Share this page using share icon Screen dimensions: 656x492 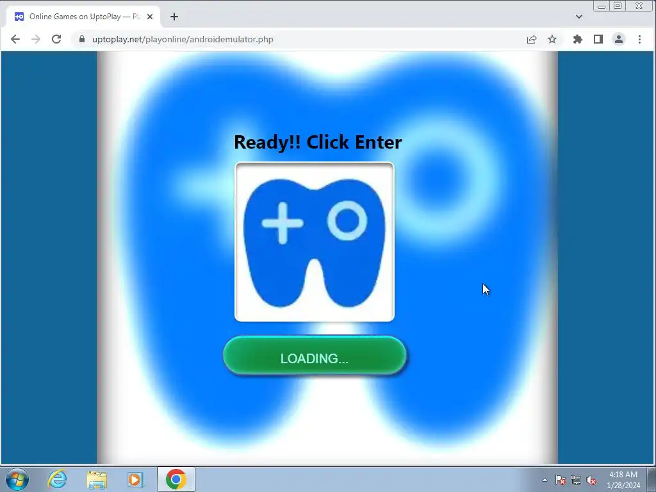pos(532,39)
